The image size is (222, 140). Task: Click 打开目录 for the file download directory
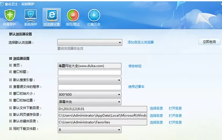click(x=175, y=108)
